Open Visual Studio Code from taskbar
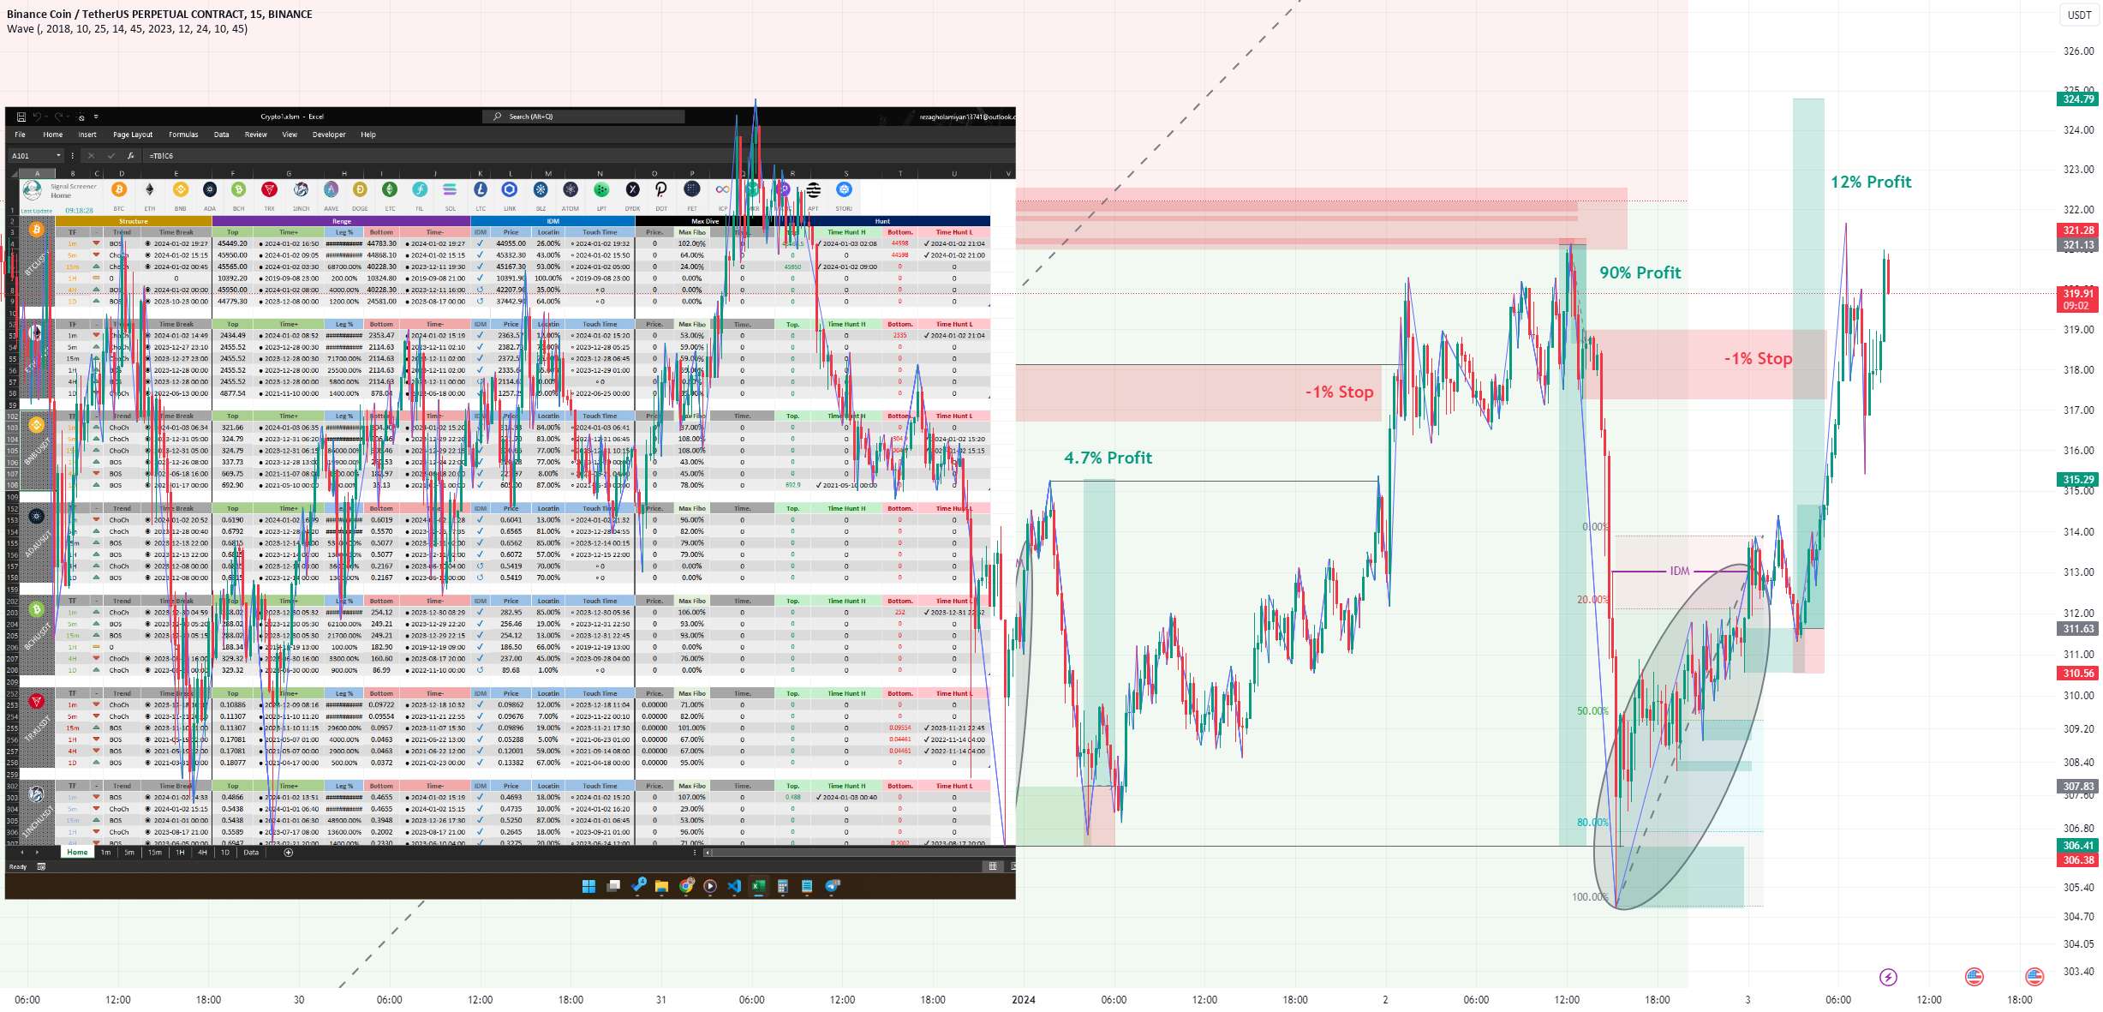 734,887
